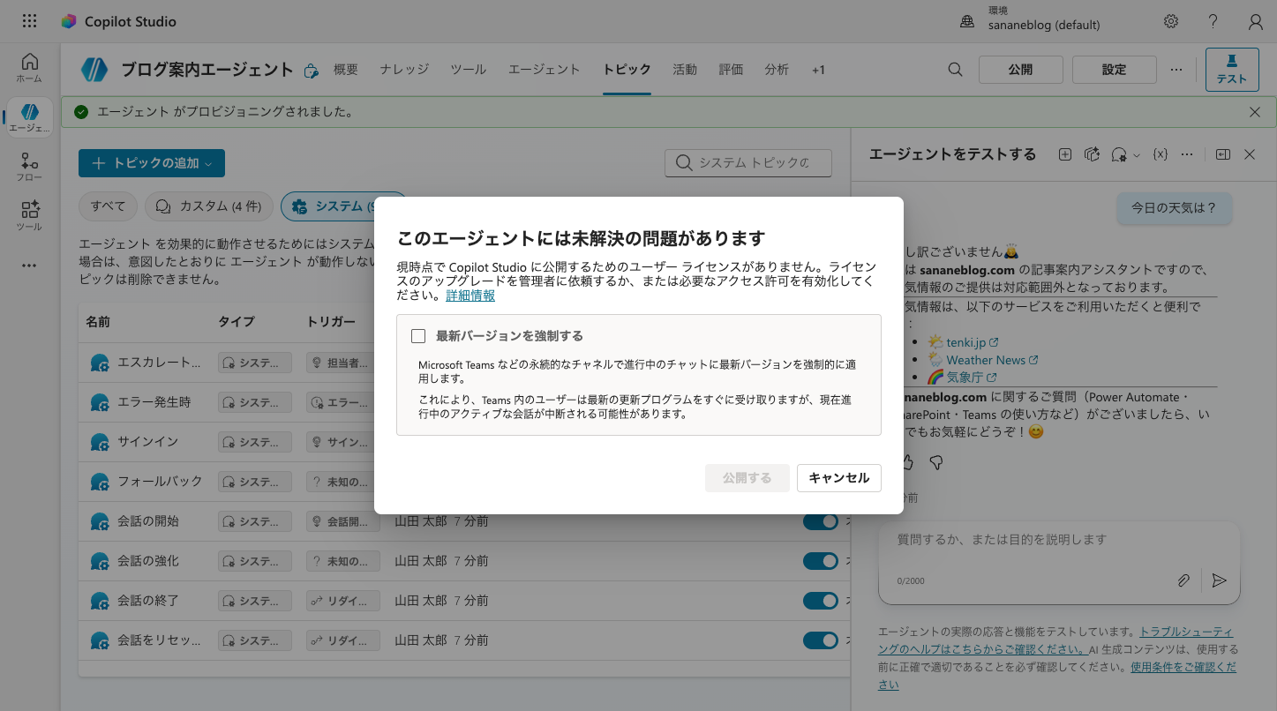Toggle the 会話の終了 topic switch
The image size is (1277, 711).
click(x=820, y=601)
